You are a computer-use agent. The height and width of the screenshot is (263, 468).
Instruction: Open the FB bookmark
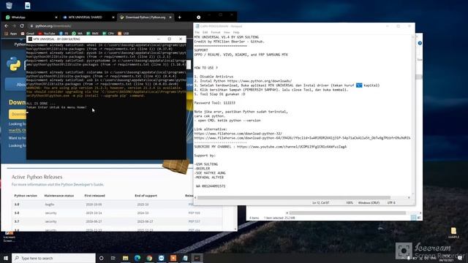coord(64,34)
